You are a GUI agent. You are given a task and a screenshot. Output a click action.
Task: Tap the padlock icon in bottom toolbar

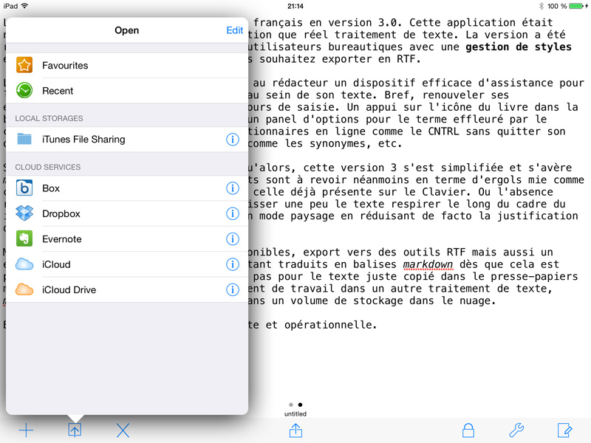pos(468,430)
